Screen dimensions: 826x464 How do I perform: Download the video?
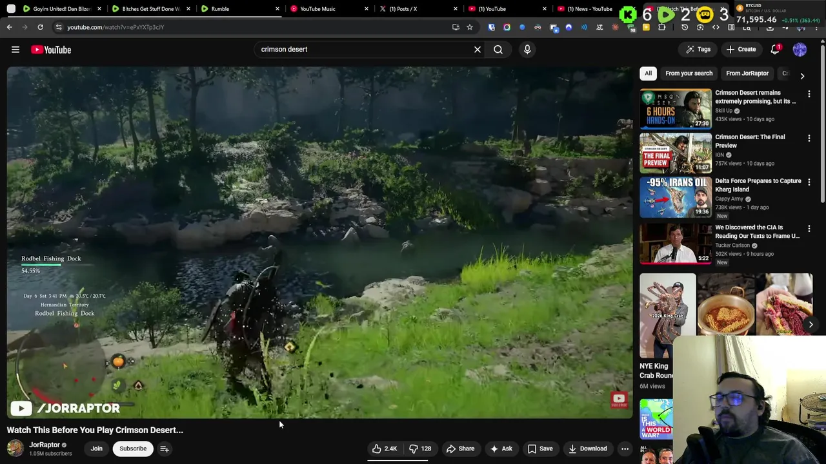587,449
